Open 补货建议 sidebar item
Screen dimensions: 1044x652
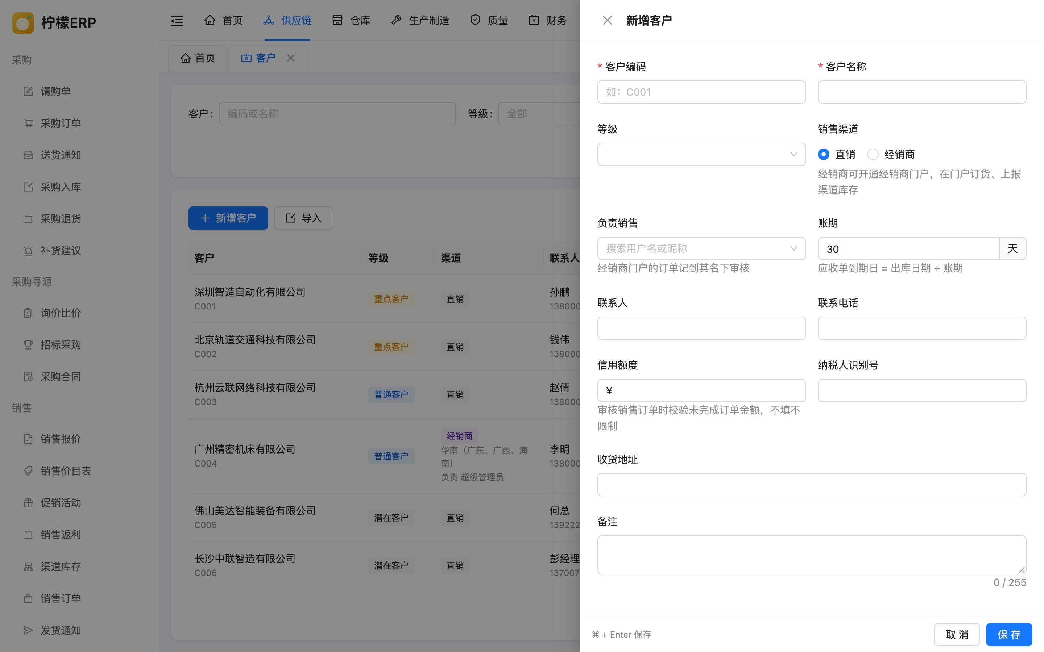tap(79, 251)
